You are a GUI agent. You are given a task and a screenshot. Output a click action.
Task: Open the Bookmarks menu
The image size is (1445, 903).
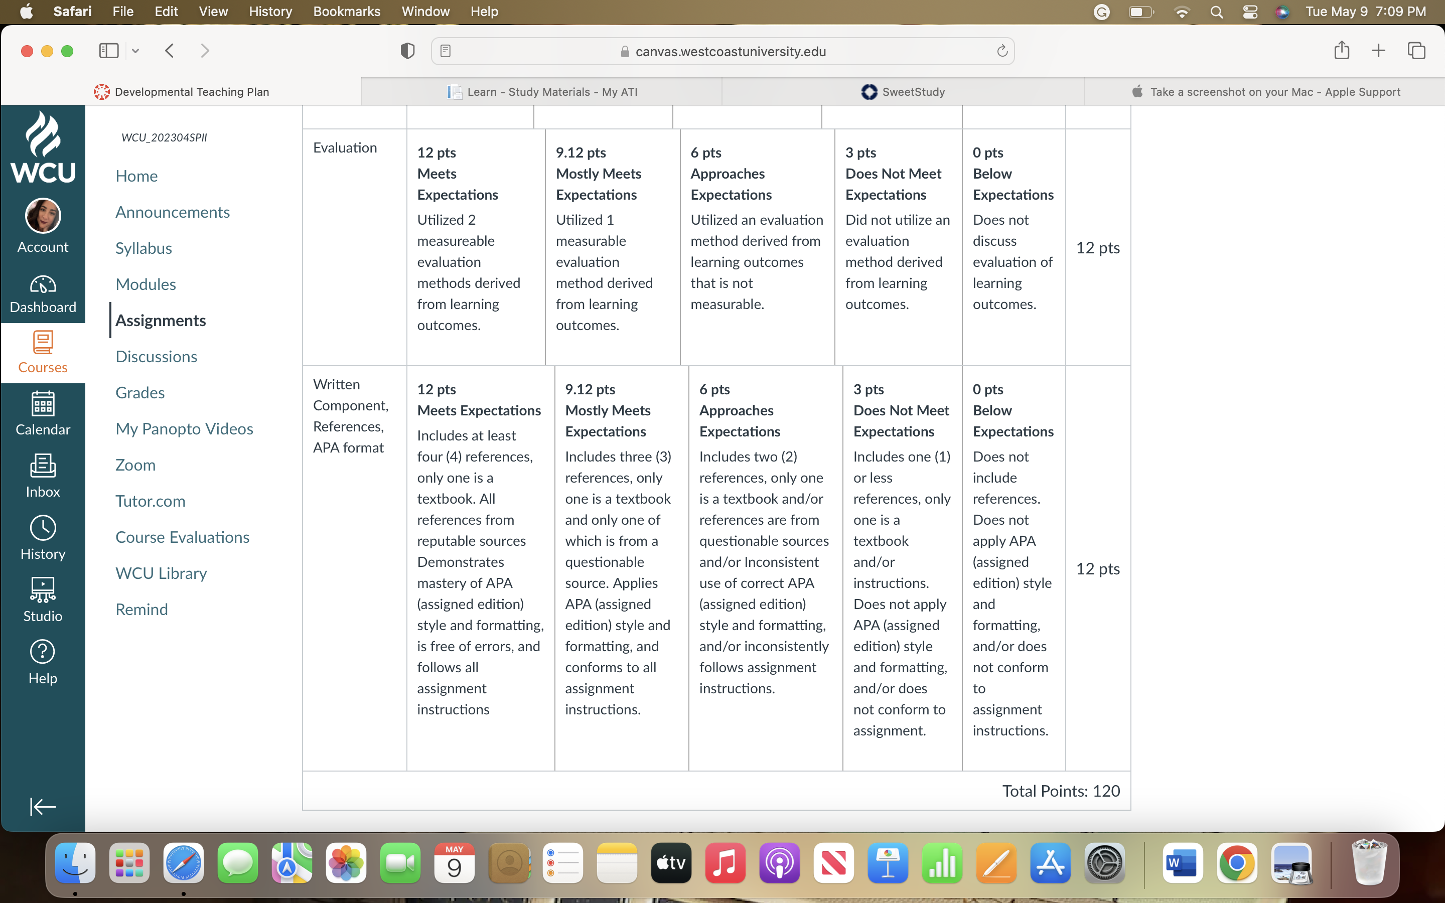coord(346,12)
